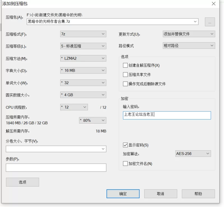
Task: Expand the 压缩等级 dropdown
Action: [83, 46]
